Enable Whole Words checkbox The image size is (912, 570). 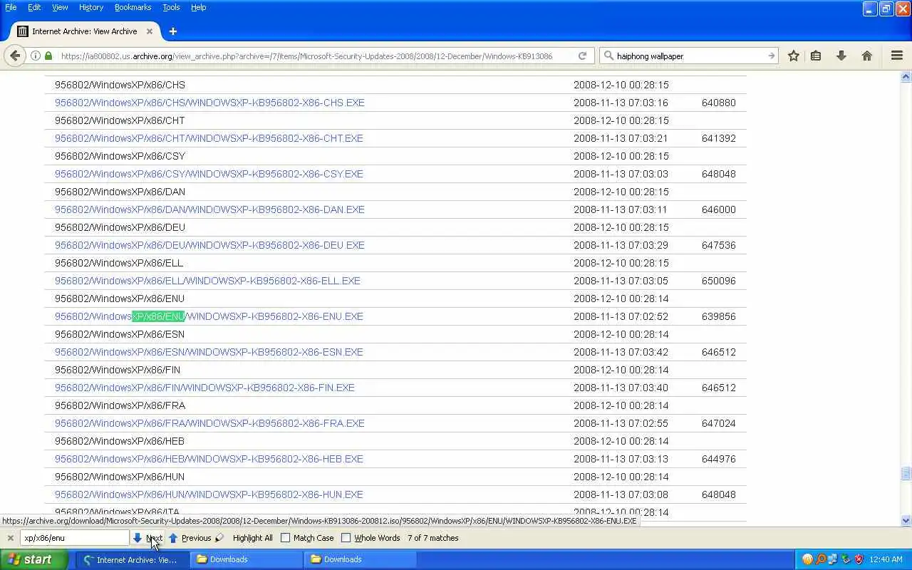[346, 538]
